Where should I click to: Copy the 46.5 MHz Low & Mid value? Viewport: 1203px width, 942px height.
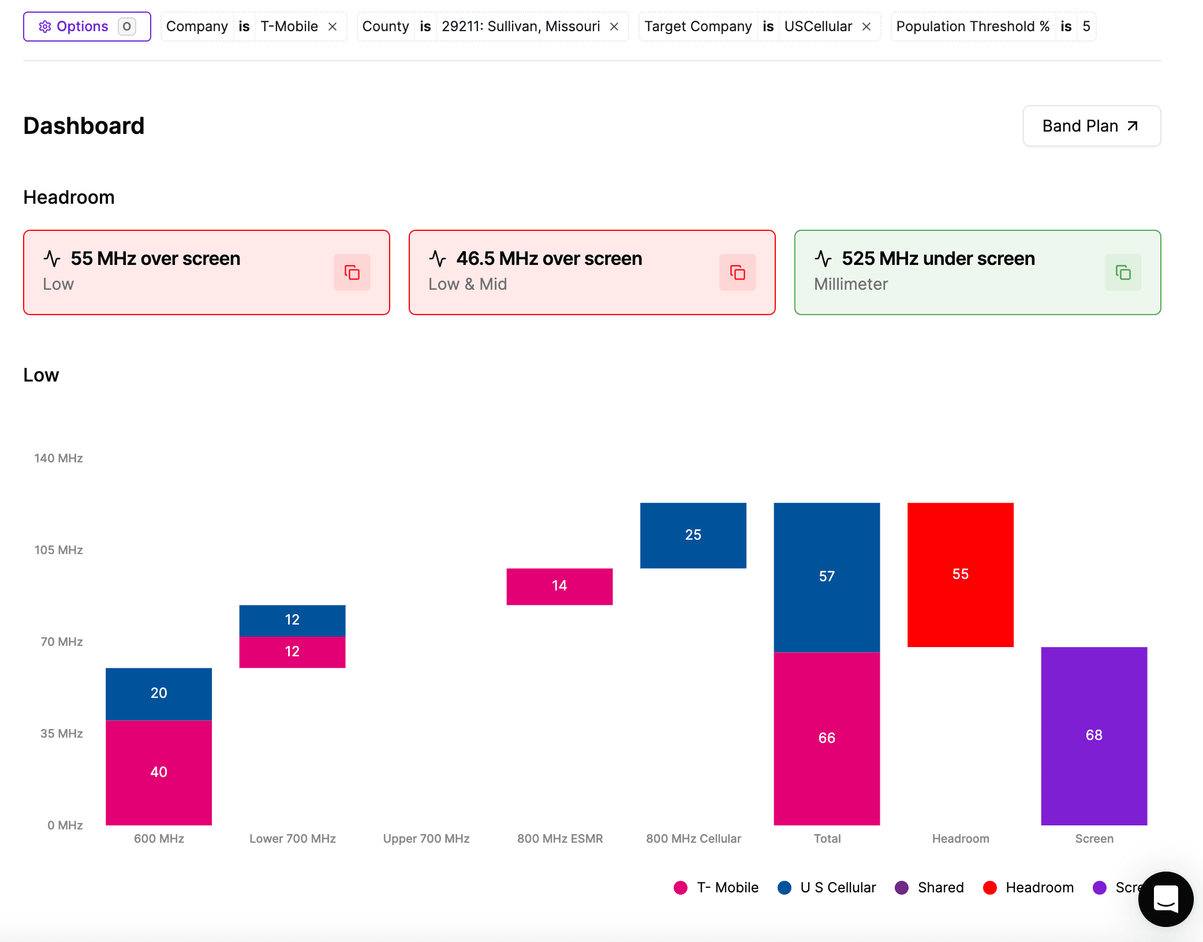(737, 272)
